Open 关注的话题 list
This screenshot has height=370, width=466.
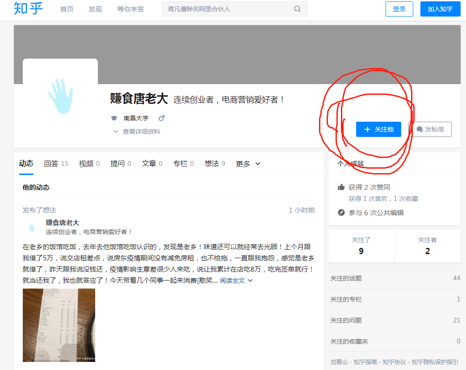(x=395, y=278)
